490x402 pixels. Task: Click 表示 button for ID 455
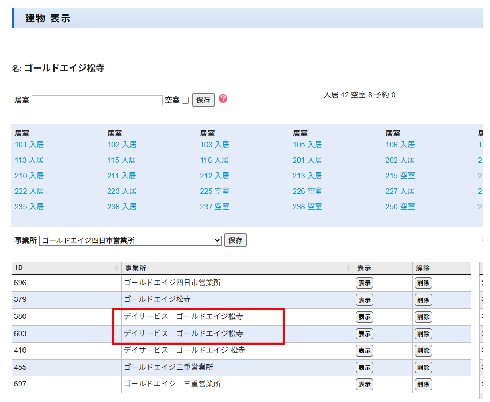(x=364, y=368)
